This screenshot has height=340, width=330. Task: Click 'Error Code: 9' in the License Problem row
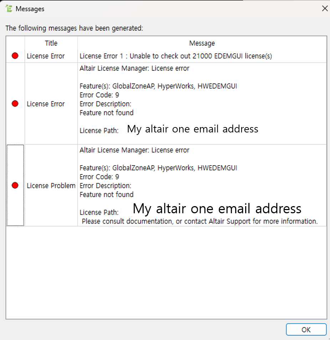99,177
